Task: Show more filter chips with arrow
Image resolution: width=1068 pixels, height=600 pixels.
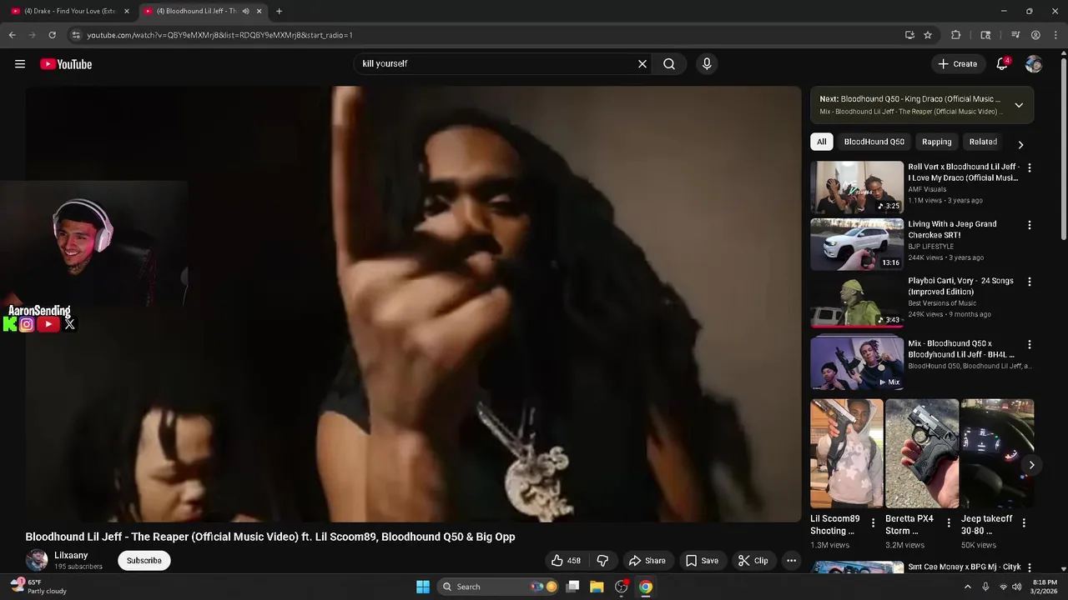Action: pyautogui.click(x=1020, y=144)
